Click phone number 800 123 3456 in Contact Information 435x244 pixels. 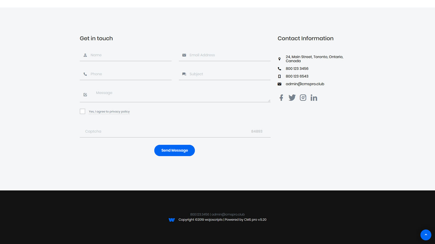coord(297,69)
